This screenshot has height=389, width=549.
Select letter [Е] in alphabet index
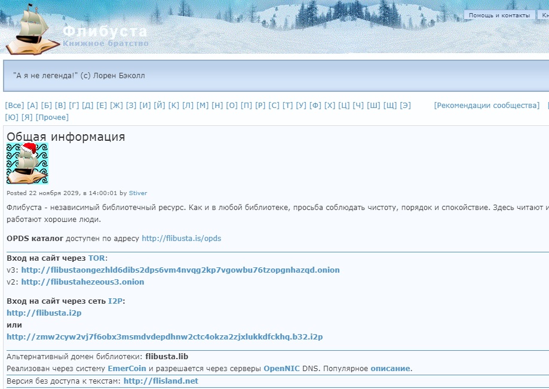[x=102, y=105]
